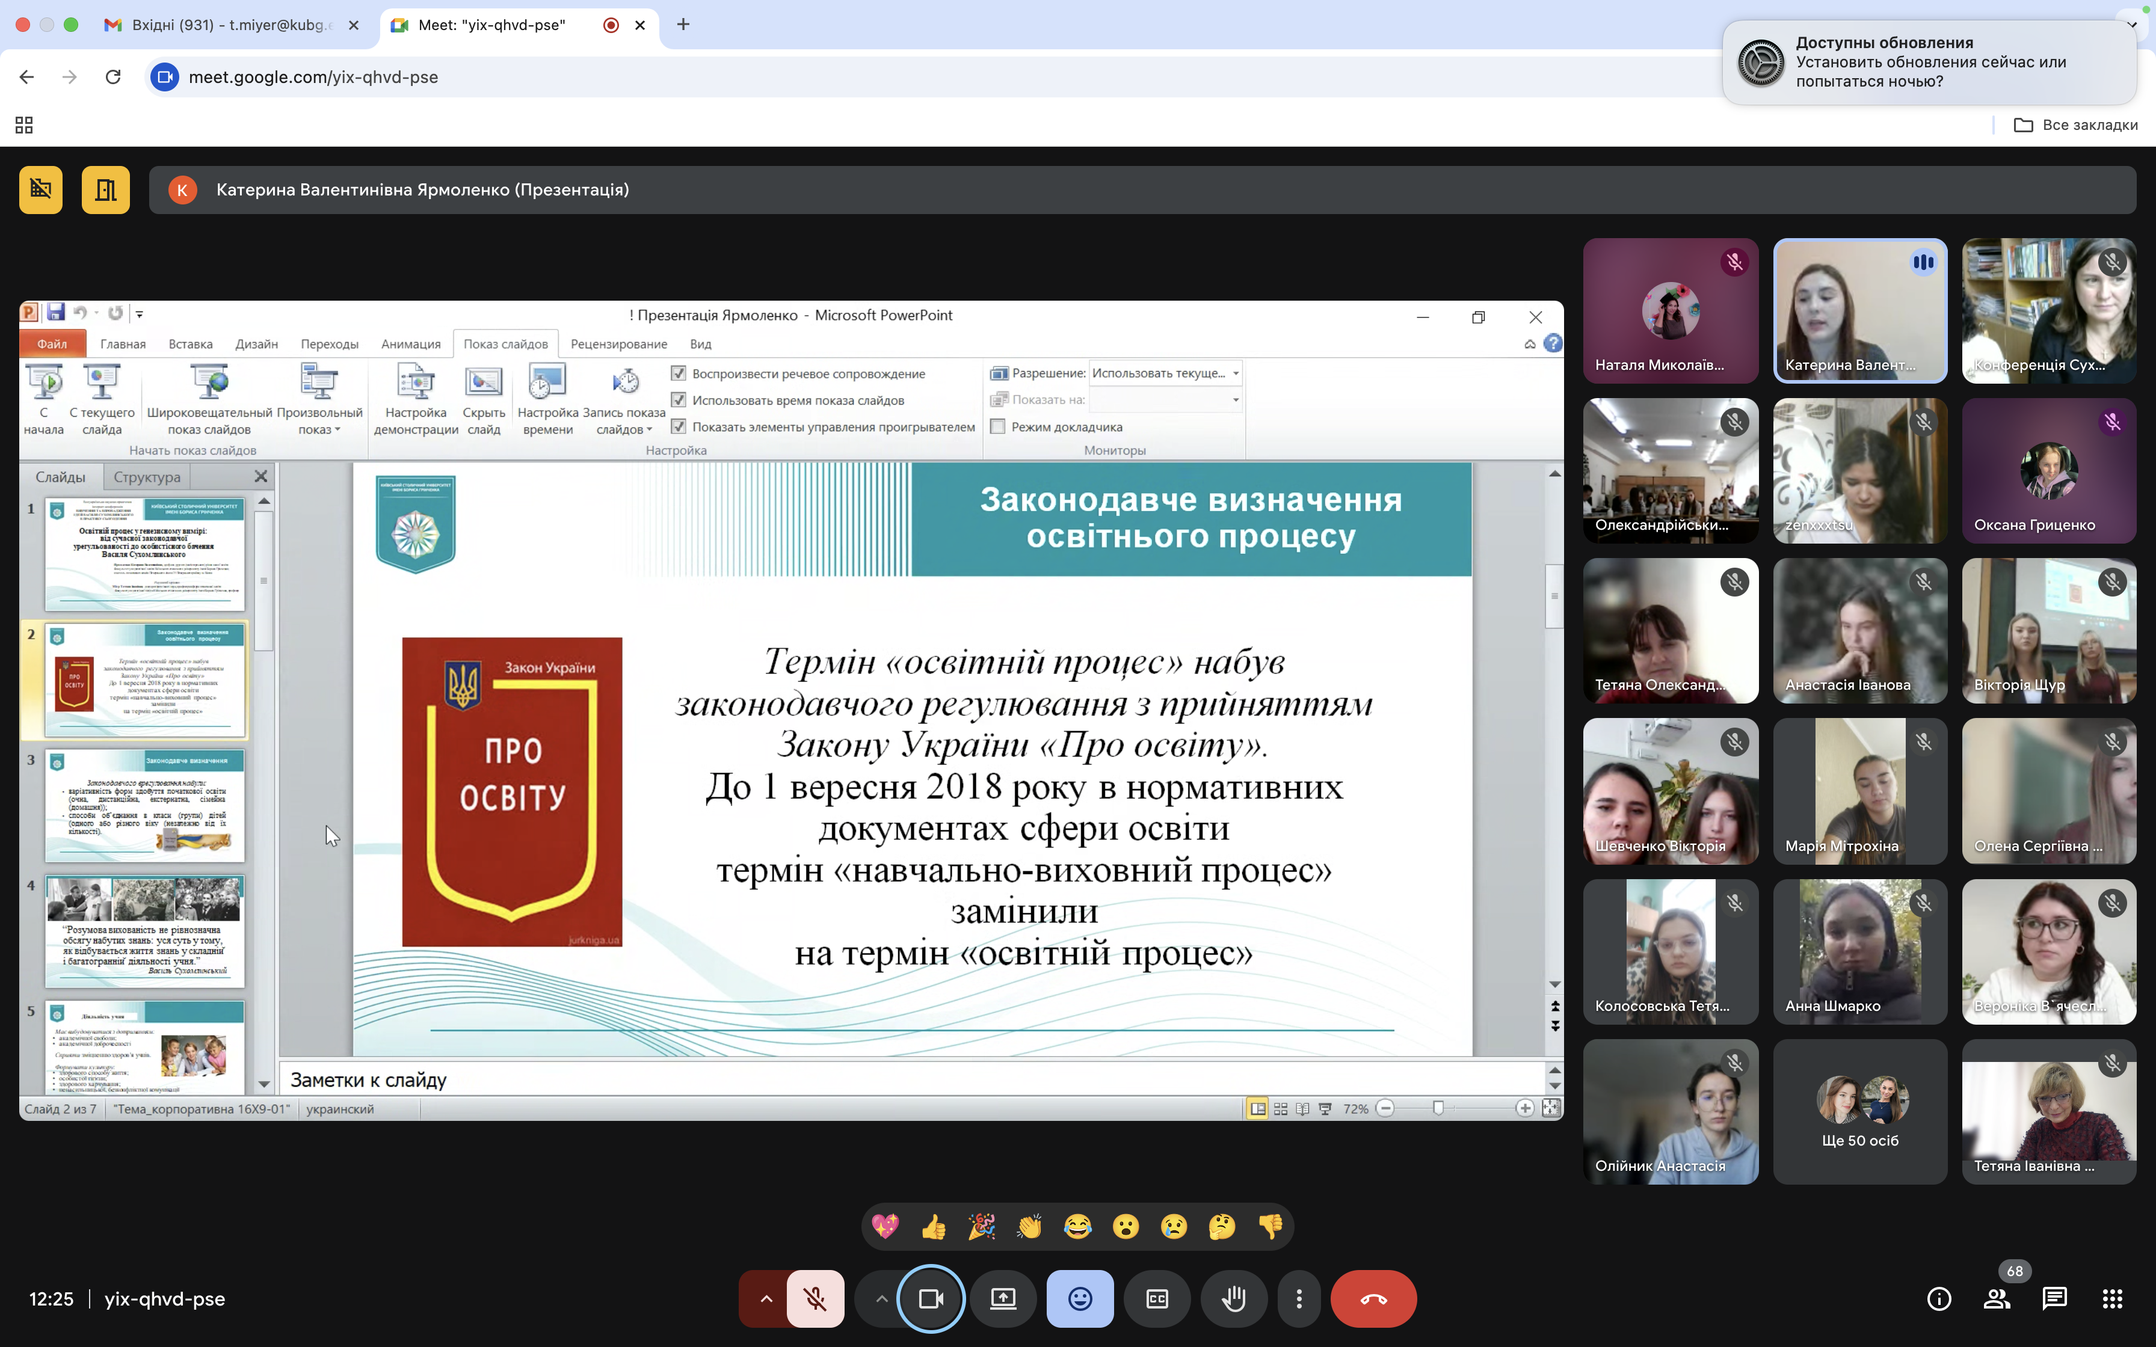Open the Все закладки bookmarks folder

pyautogui.click(x=2076, y=124)
